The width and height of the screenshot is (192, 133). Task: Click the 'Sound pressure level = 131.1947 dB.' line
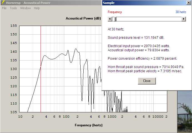tap(136, 38)
